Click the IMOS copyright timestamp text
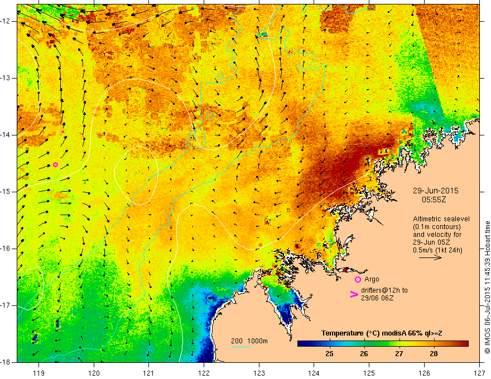The width and height of the screenshot is (491, 379). (487, 288)
